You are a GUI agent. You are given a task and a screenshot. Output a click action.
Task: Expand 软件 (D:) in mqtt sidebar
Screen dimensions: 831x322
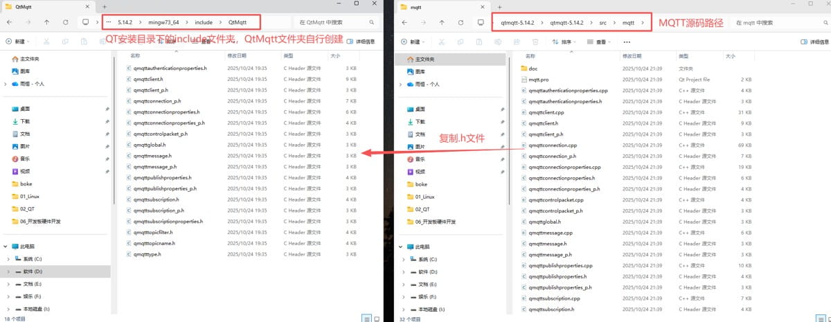pyautogui.click(x=404, y=271)
